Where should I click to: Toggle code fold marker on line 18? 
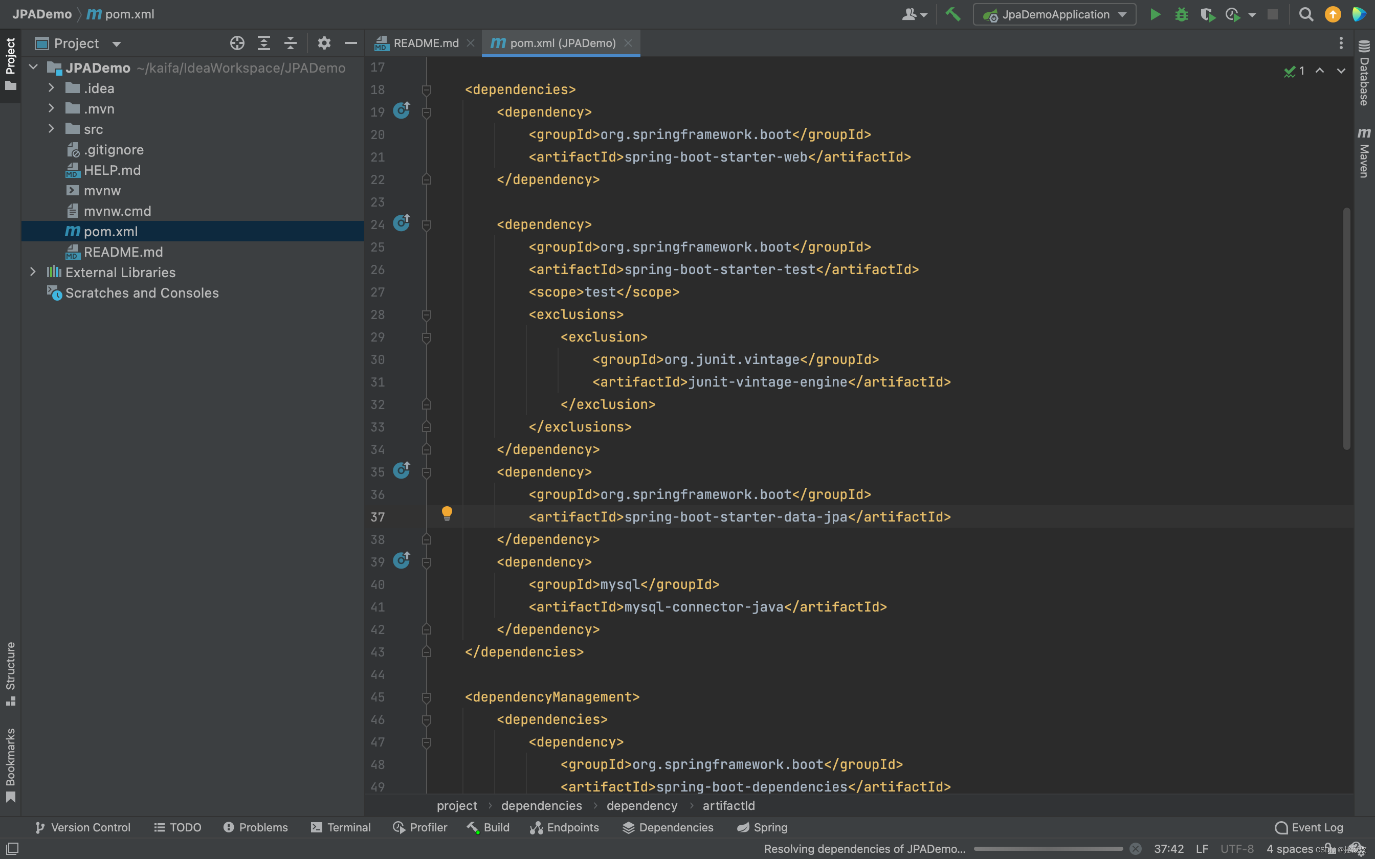(x=426, y=90)
